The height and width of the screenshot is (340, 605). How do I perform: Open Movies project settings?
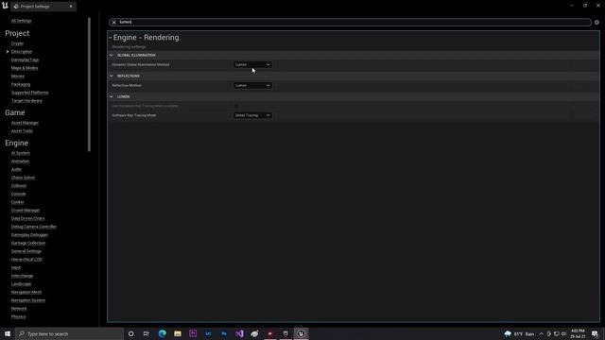18,76
